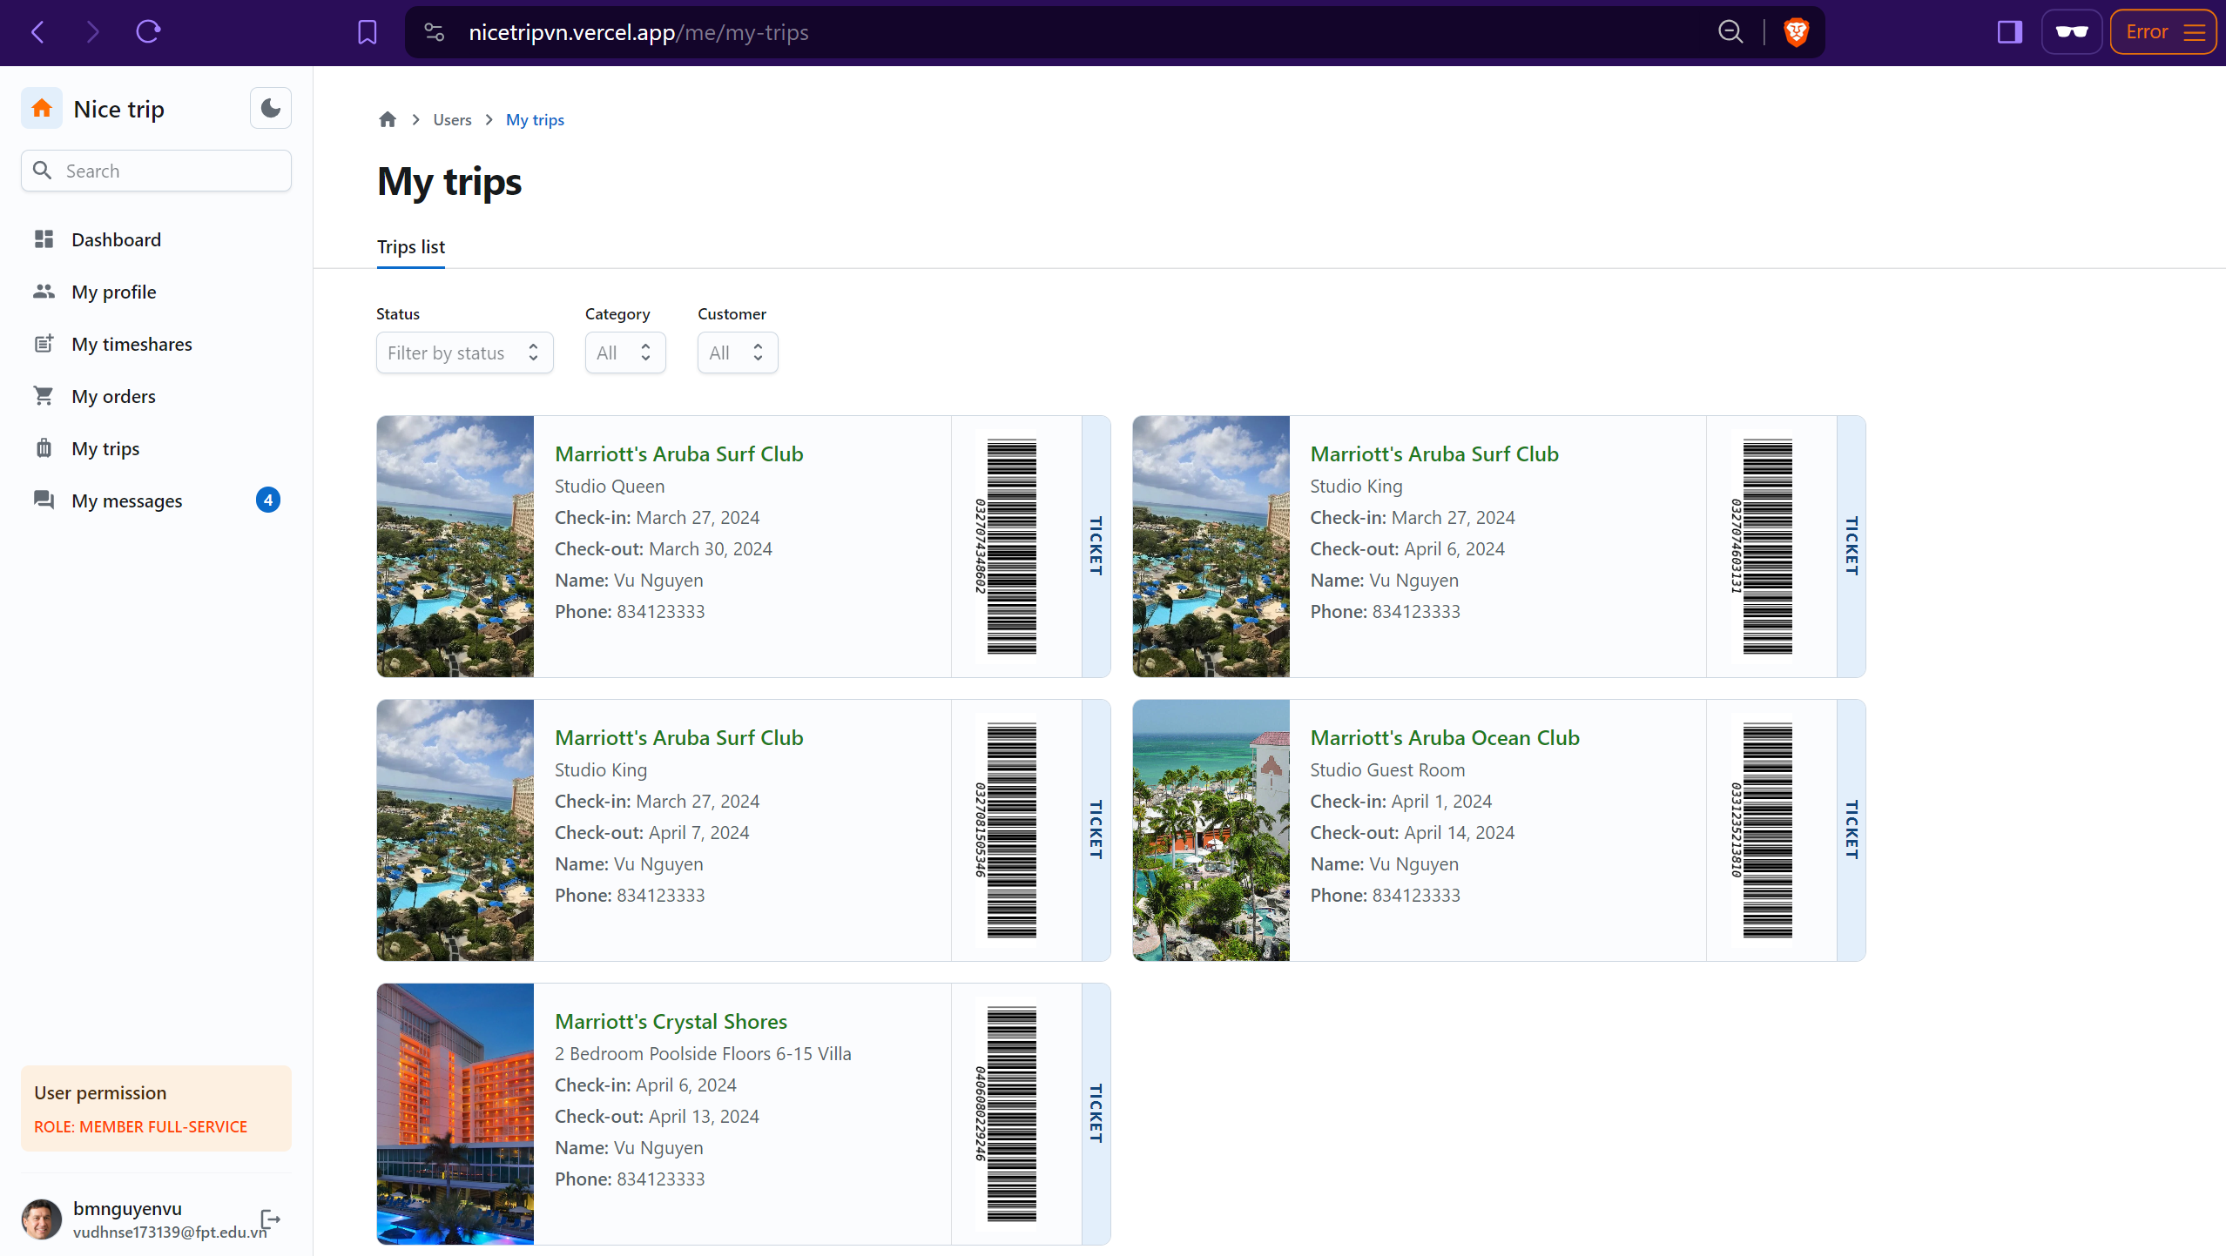The height and width of the screenshot is (1256, 2226).
Task: Click the Studio Guest Room text
Action: pyautogui.click(x=1387, y=769)
